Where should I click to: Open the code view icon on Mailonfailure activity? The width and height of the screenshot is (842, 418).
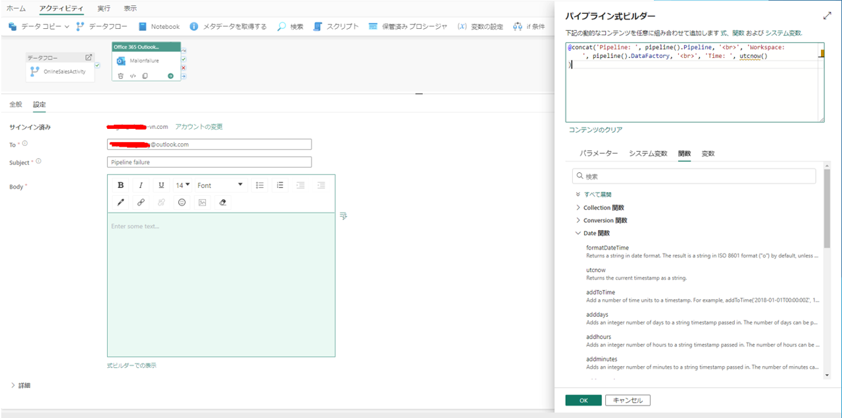[132, 76]
